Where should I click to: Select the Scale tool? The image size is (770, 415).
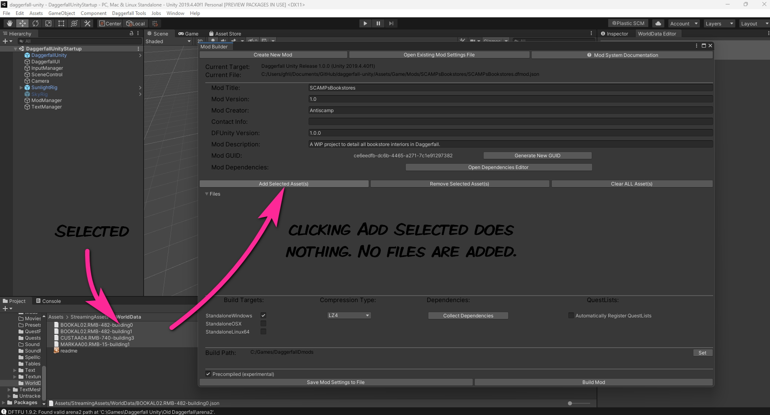(x=48, y=23)
